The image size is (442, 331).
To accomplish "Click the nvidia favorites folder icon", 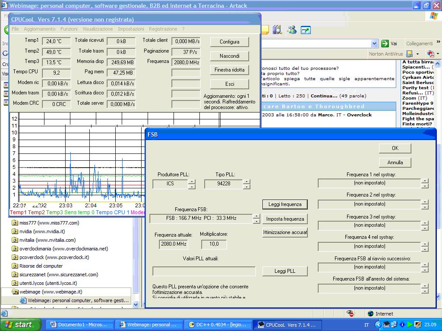I will [15, 231].
